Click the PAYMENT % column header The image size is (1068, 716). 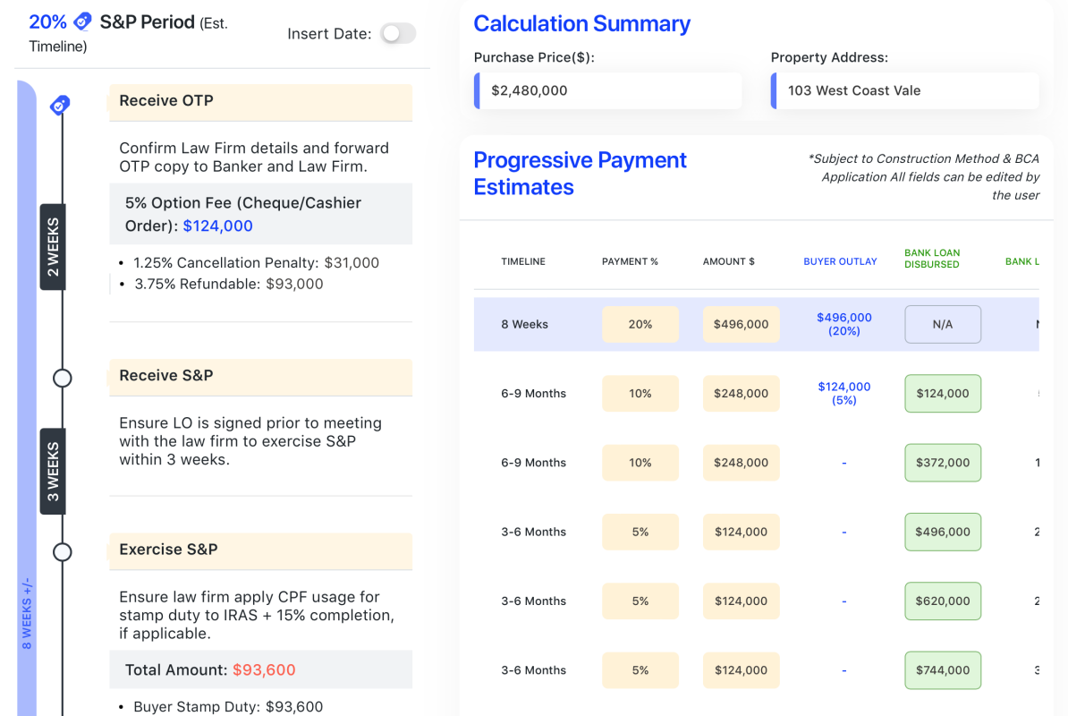click(630, 261)
